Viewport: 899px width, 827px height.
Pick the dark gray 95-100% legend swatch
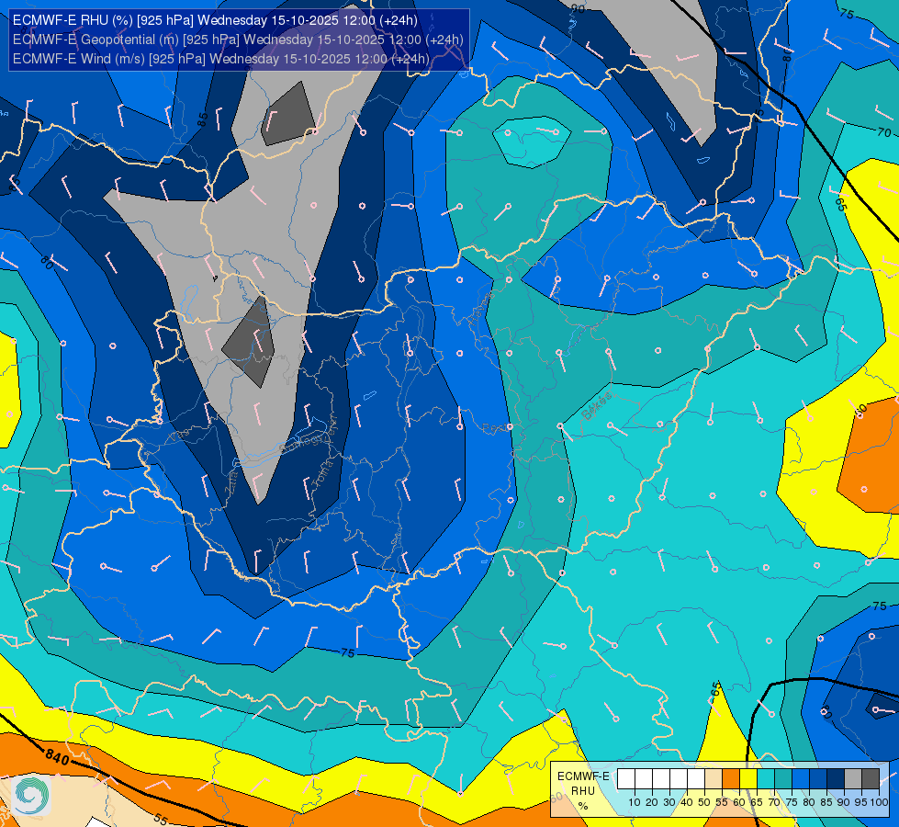(x=871, y=779)
